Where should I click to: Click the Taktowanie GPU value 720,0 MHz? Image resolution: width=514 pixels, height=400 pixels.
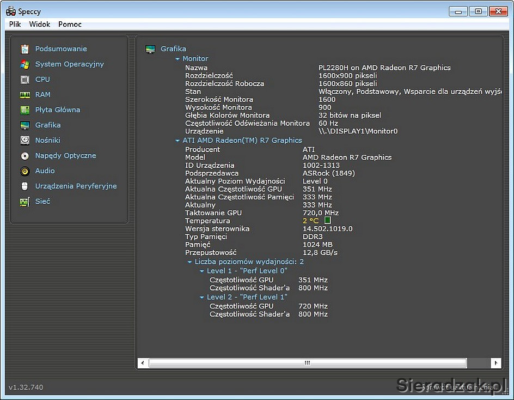pos(320,213)
